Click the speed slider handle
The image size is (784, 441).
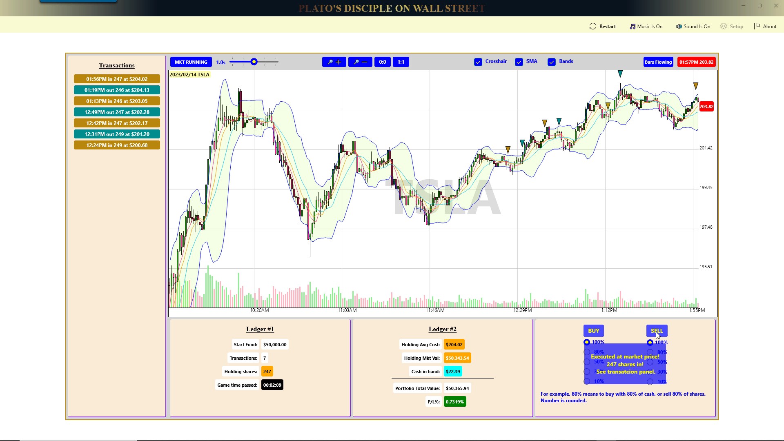tap(254, 62)
